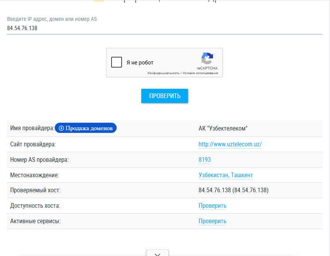This screenshot has height=256, width=330.
Task: Click Проверить in the Доступность хоста row
Action: [212, 206]
